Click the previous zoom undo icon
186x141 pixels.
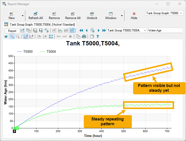coord(39,37)
